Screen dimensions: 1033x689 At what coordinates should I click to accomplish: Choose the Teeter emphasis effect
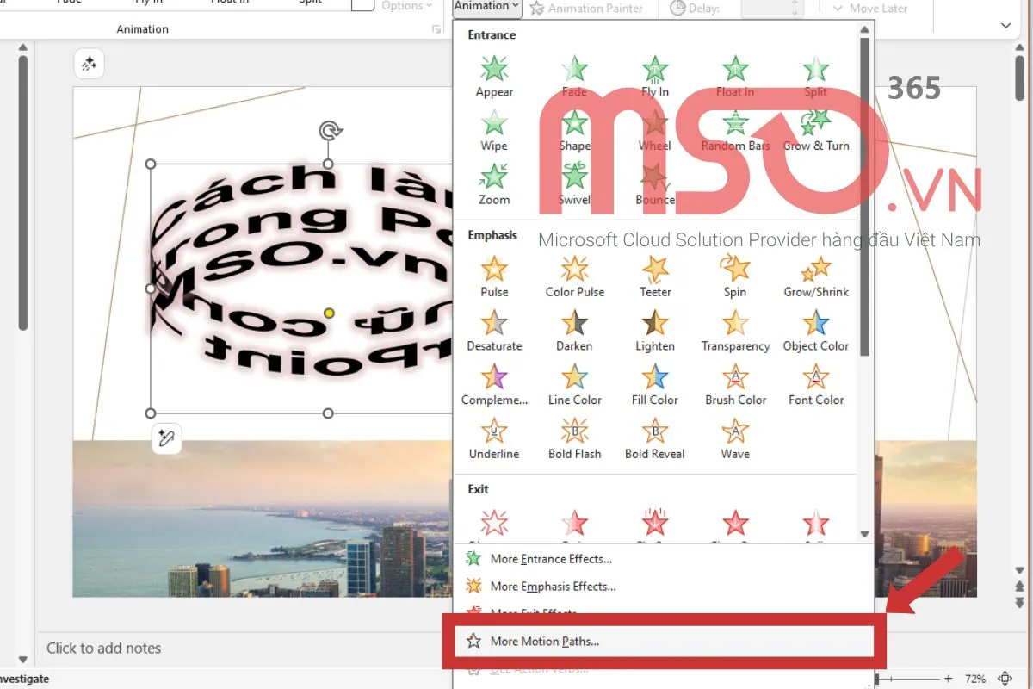[655, 276]
